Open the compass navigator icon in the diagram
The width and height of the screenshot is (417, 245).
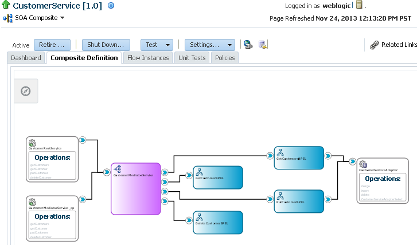(26, 91)
